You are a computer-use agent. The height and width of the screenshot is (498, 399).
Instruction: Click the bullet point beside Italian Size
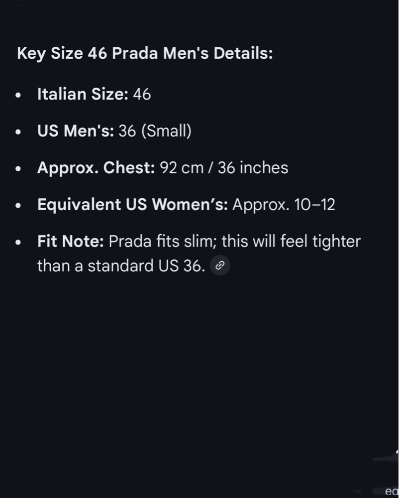click(x=18, y=95)
